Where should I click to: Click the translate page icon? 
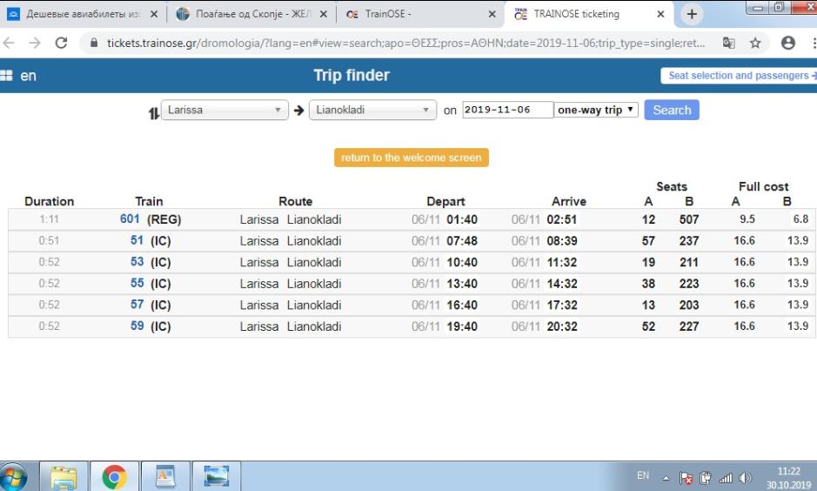point(728,43)
